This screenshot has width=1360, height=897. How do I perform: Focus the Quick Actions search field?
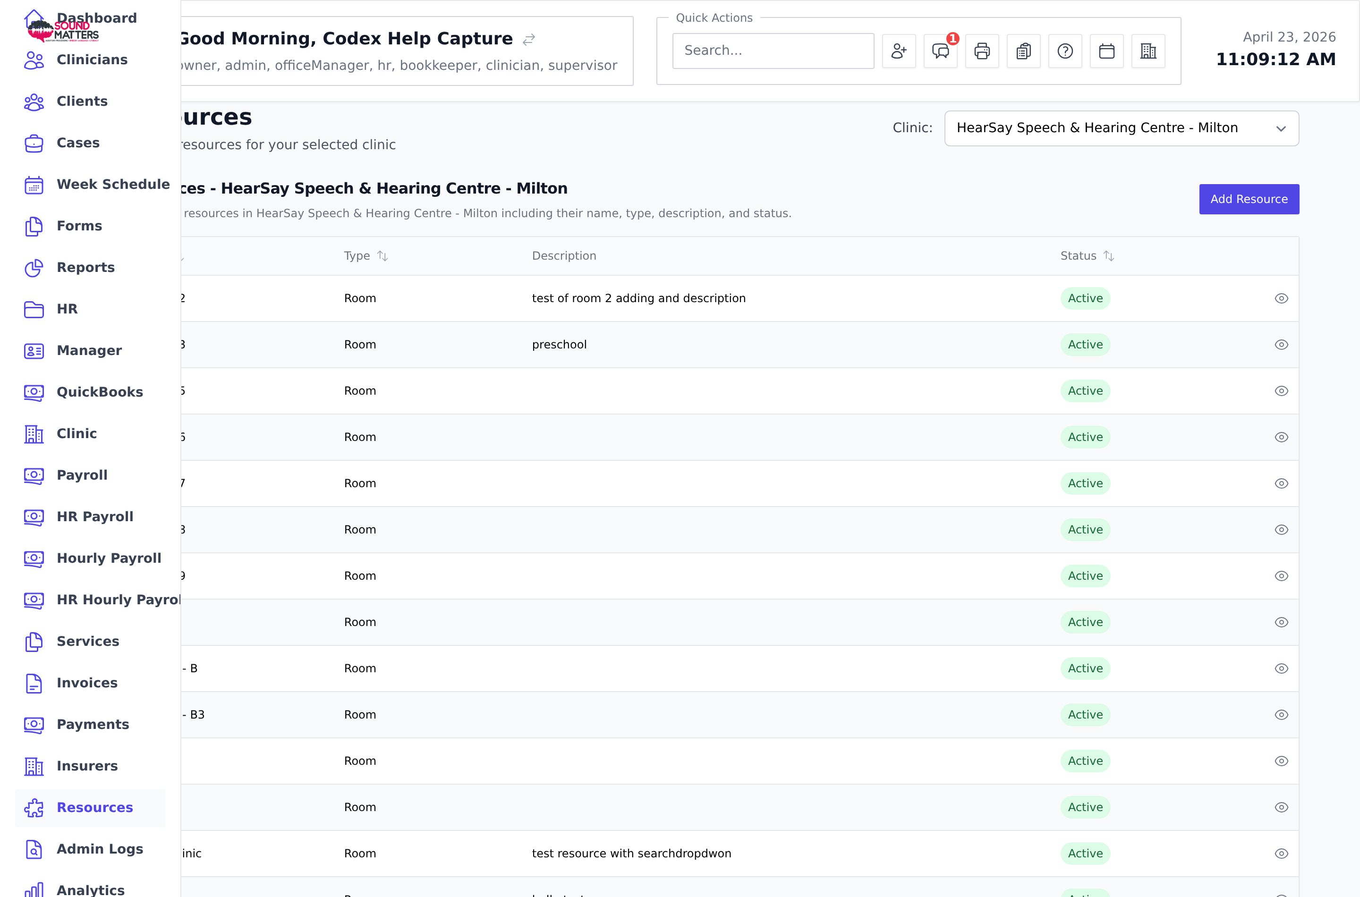[773, 51]
